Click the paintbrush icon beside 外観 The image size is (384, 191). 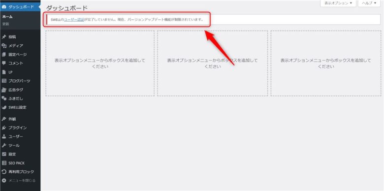coord(3,119)
